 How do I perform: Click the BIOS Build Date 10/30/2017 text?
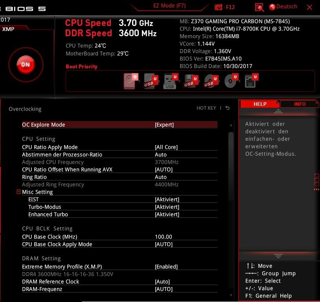pyautogui.click(x=216, y=66)
